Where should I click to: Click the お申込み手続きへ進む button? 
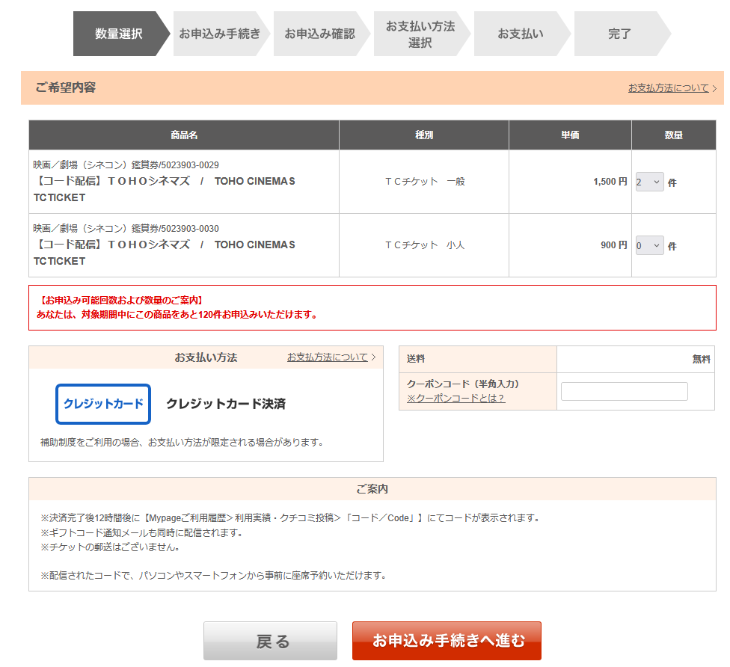click(447, 641)
